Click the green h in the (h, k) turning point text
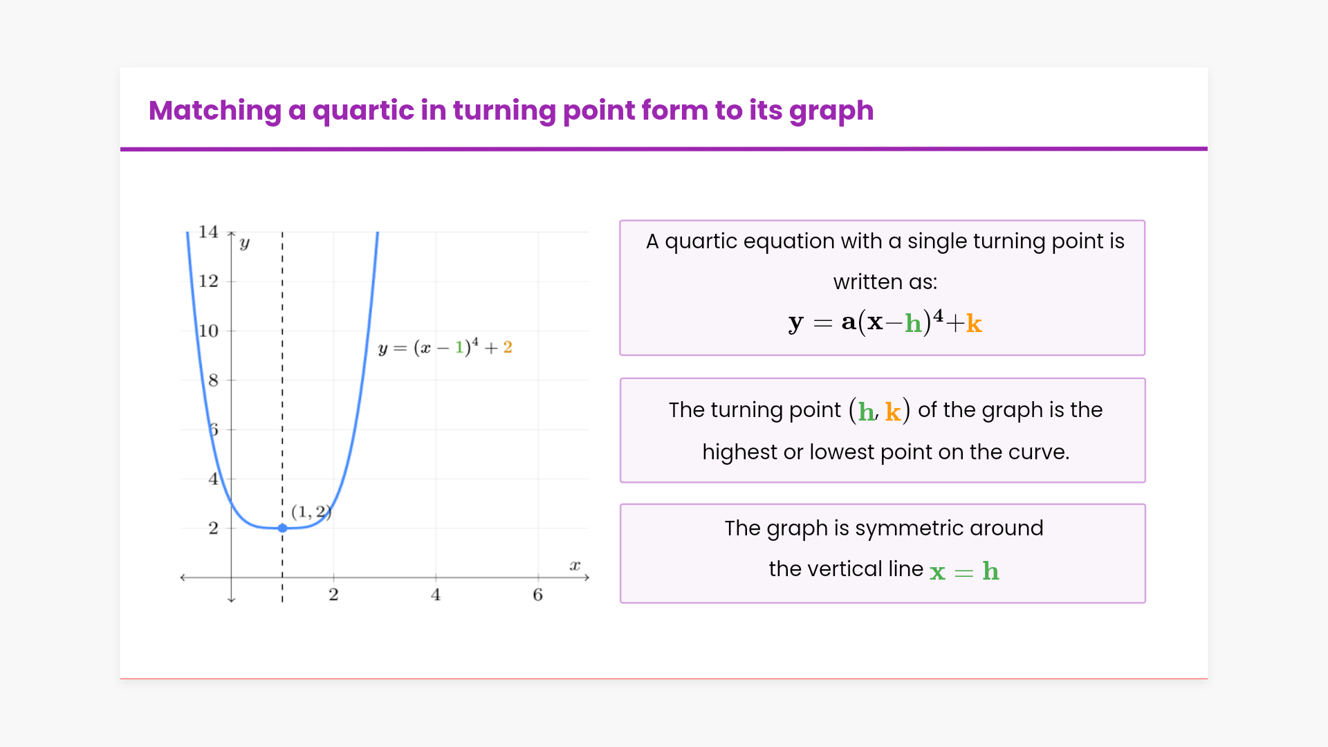 866,412
